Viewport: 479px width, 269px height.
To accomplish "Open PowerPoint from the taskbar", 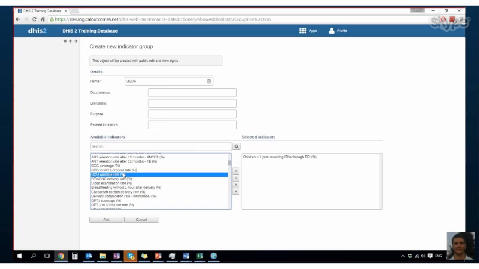I will coord(158,256).
